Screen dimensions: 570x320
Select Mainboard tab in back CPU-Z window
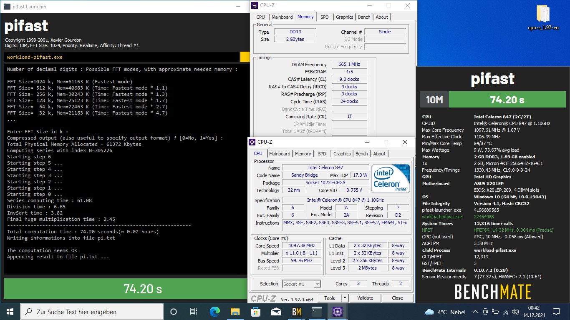282,17
